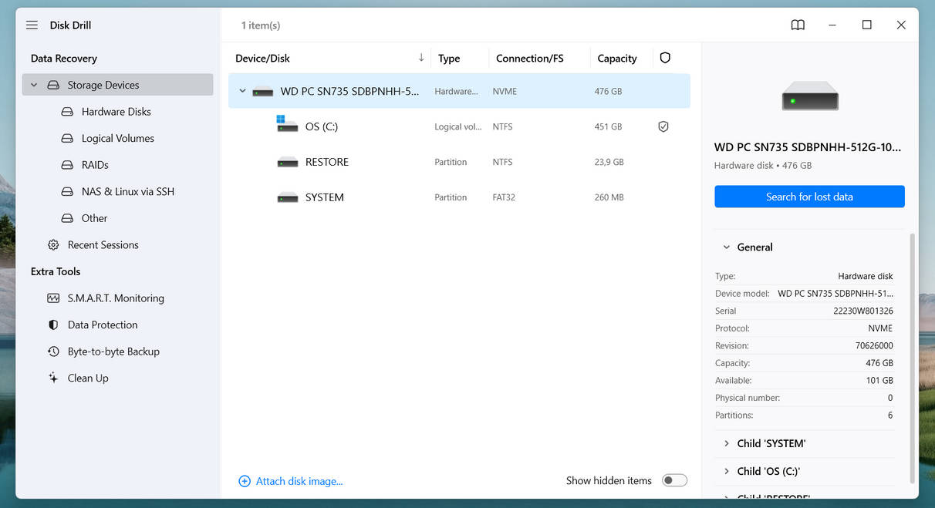The image size is (935, 508).
Task: Click the plus icon for Attach disk image
Action: [x=245, y=481]
